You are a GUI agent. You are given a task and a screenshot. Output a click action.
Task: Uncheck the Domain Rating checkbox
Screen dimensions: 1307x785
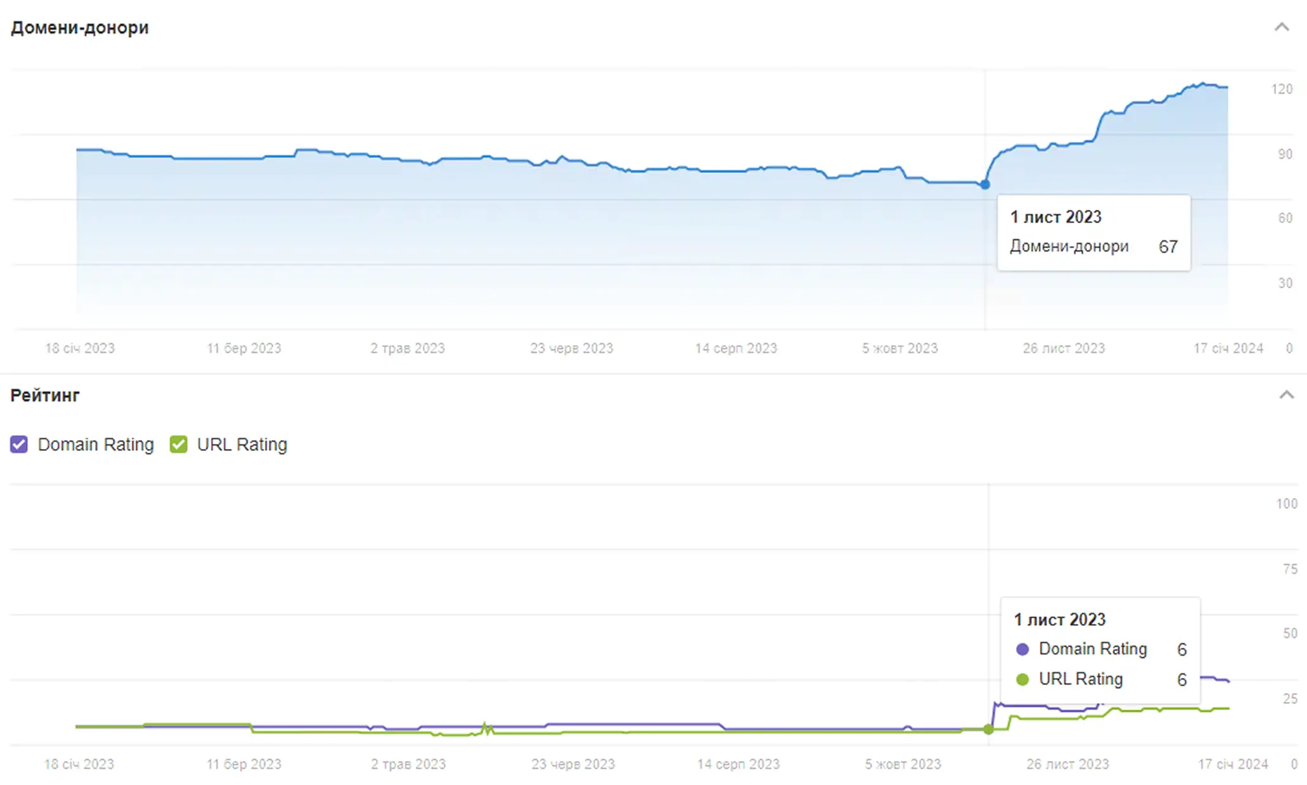pyautogui.click(x=19, y=444)
